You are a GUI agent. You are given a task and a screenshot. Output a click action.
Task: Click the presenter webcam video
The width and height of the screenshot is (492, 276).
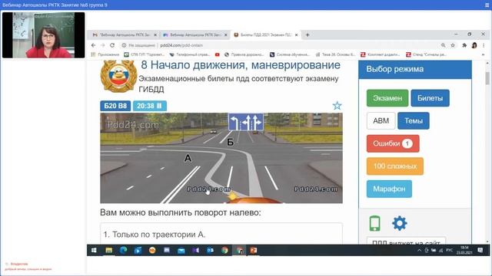[x=43, y=35]
